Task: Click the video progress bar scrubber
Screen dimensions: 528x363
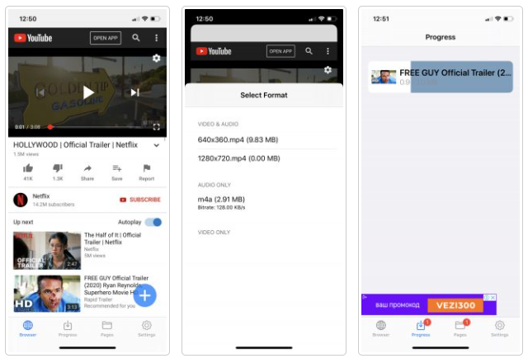Action: point(50,127)
